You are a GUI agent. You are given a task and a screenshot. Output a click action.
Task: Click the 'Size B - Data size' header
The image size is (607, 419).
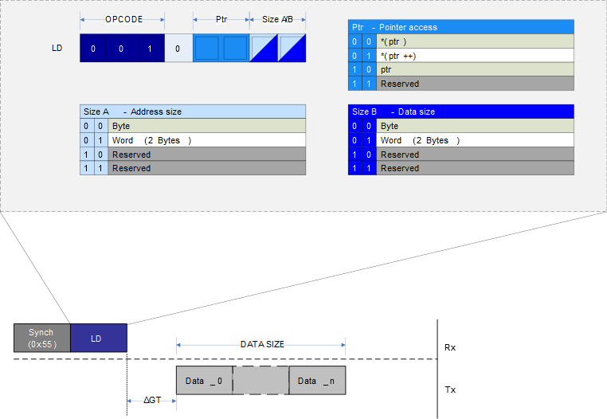(462, 112)
